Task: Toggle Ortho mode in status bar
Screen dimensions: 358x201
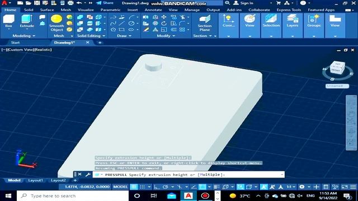Action: point(157,187)
